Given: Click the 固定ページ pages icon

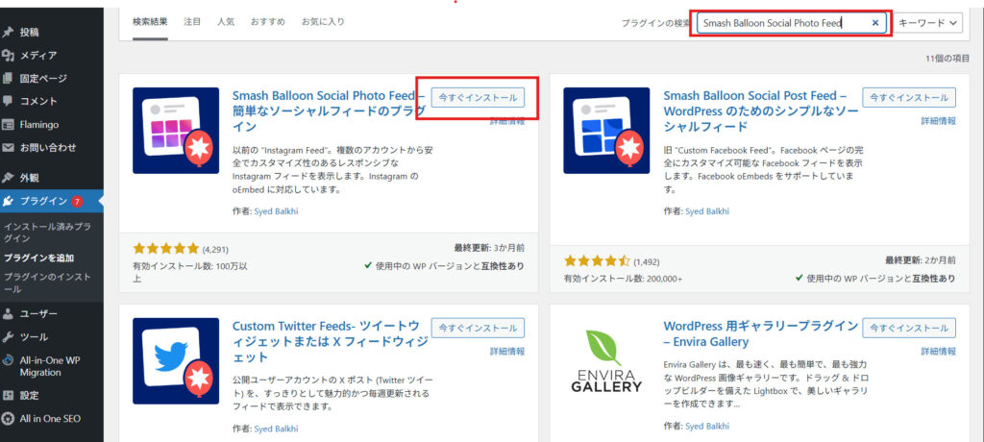Looking at the screenshot, I should [8, 79].
